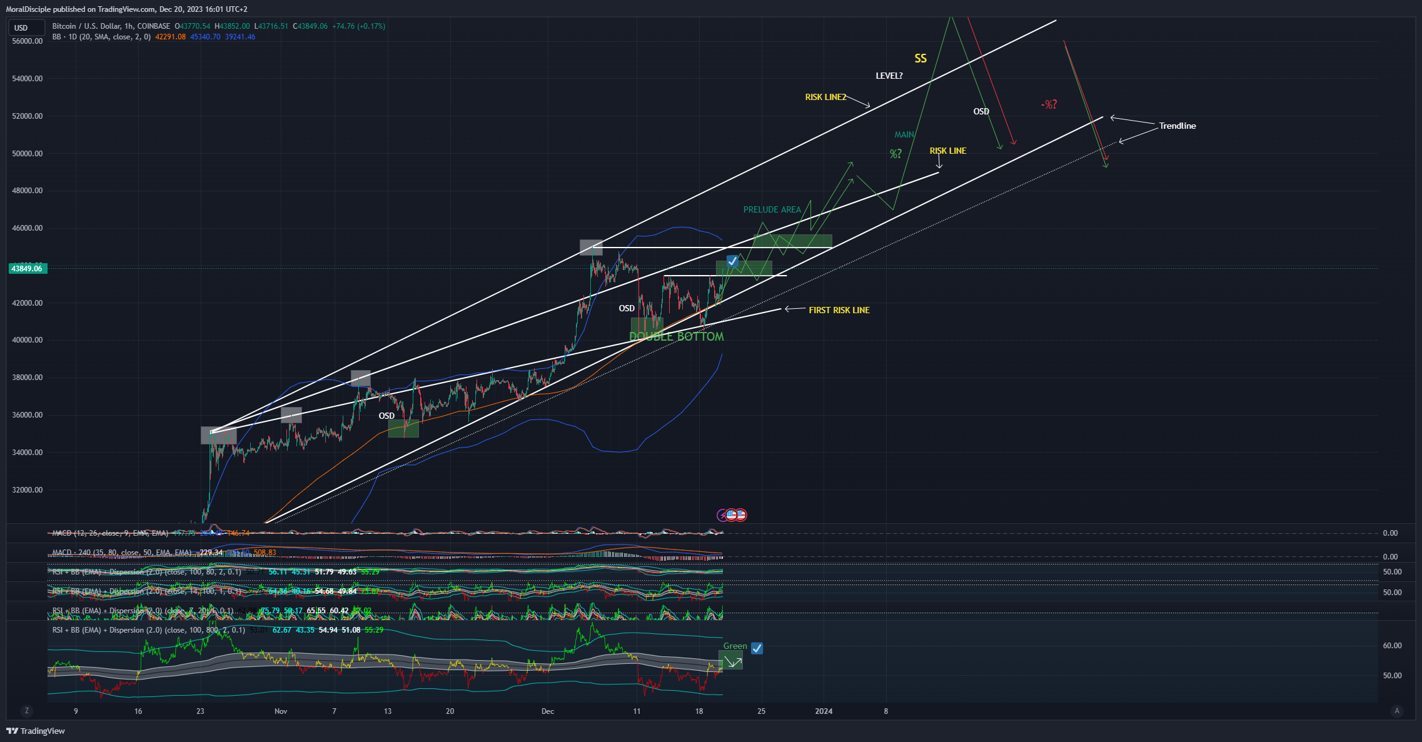The height and width of the screenshot is (742, 1422).
Task: Click the 16 date on time axis
Action: tap(138, 711)
